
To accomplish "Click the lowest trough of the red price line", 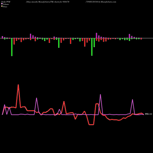I will click(x=91, y=125).
